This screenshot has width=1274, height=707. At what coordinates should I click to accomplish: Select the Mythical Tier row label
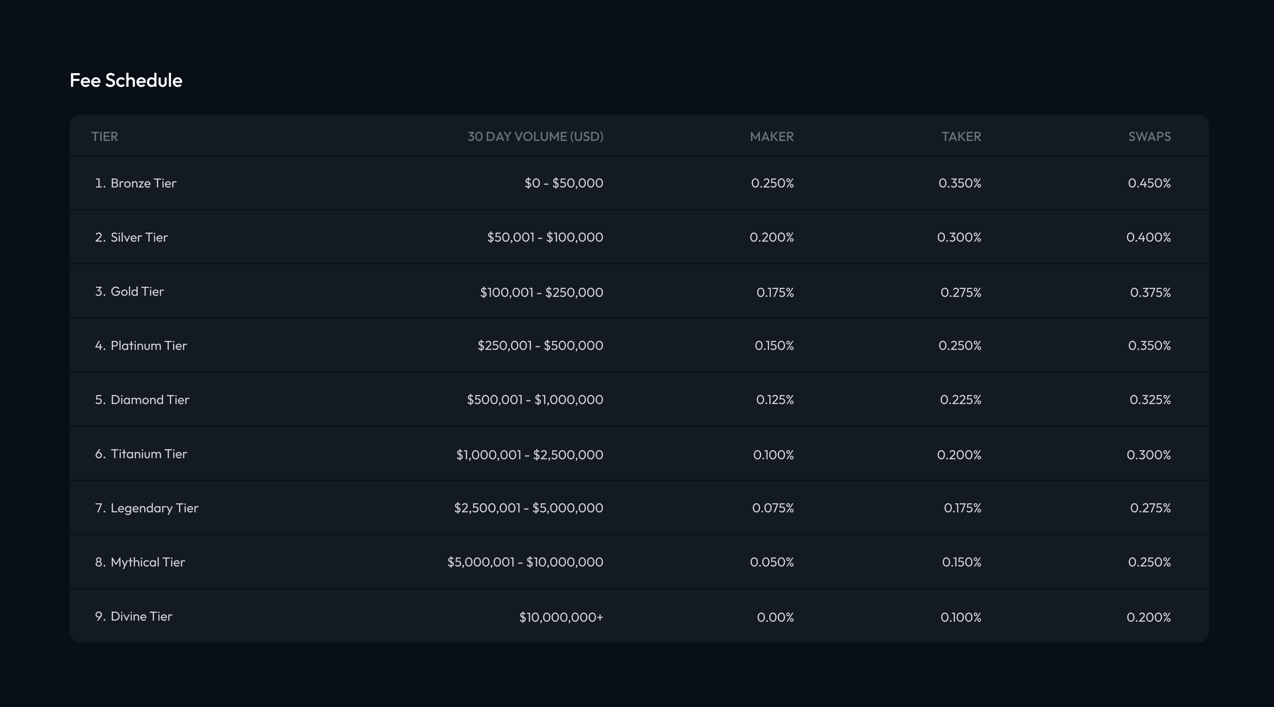coord(147,562)
